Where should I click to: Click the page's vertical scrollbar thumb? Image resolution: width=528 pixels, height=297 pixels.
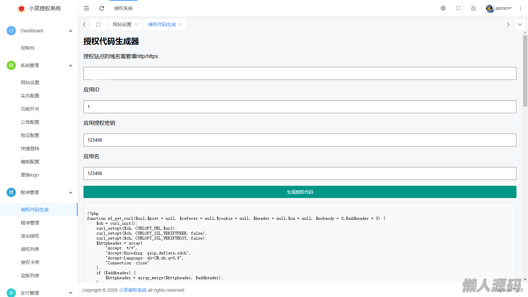pyautogui.click(x=525, y=71)
